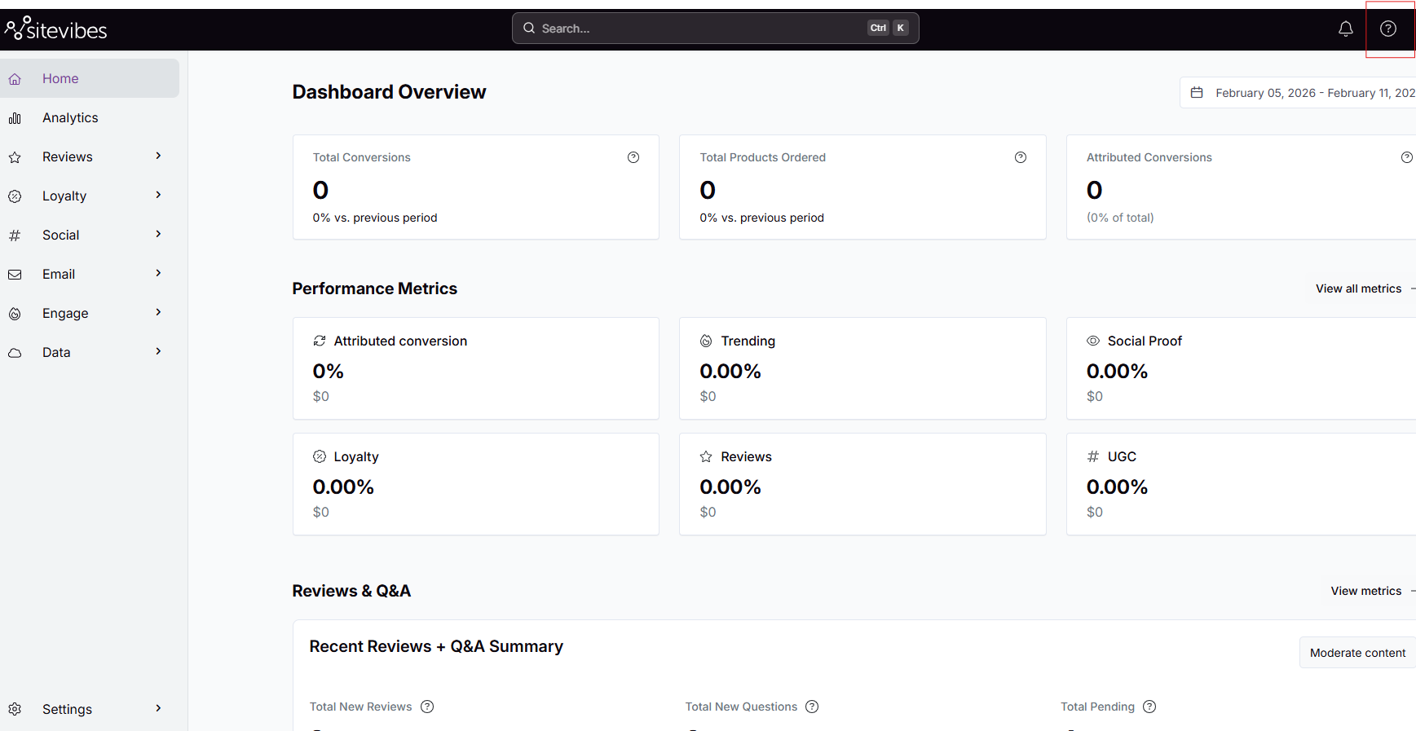Click Total Conversions info icon
This screenshot has height=731, width=1416.
633,157
